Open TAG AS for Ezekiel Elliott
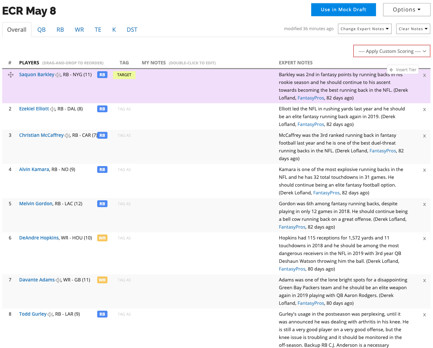 point(124,109)
